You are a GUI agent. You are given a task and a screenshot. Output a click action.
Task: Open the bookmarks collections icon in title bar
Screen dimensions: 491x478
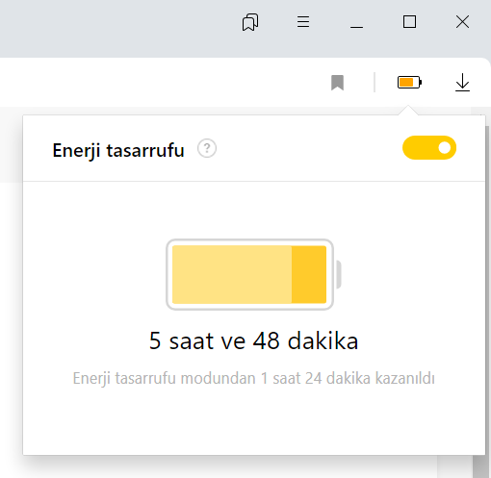(250, 22)
